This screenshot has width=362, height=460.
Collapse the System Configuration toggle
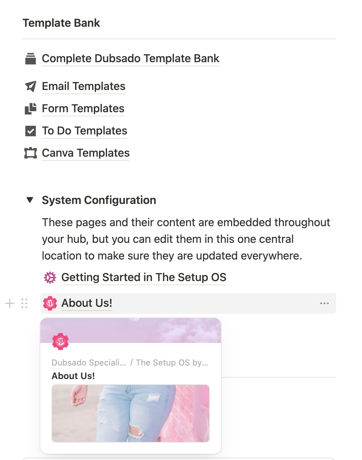click(x=30, y=200)
